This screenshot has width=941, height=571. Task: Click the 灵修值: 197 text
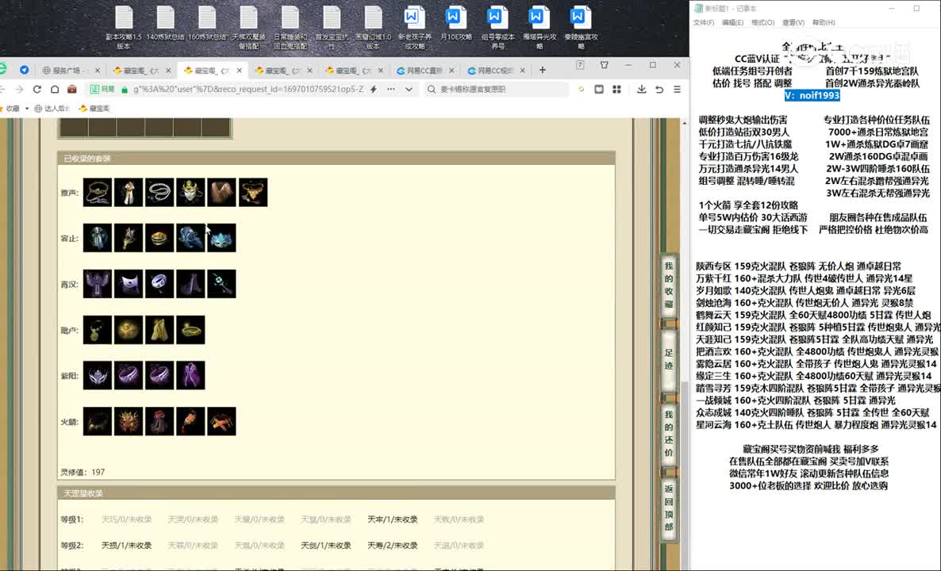pos(83,473)
